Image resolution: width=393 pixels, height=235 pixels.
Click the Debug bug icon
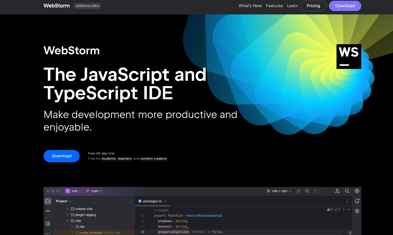click(307, 191)
